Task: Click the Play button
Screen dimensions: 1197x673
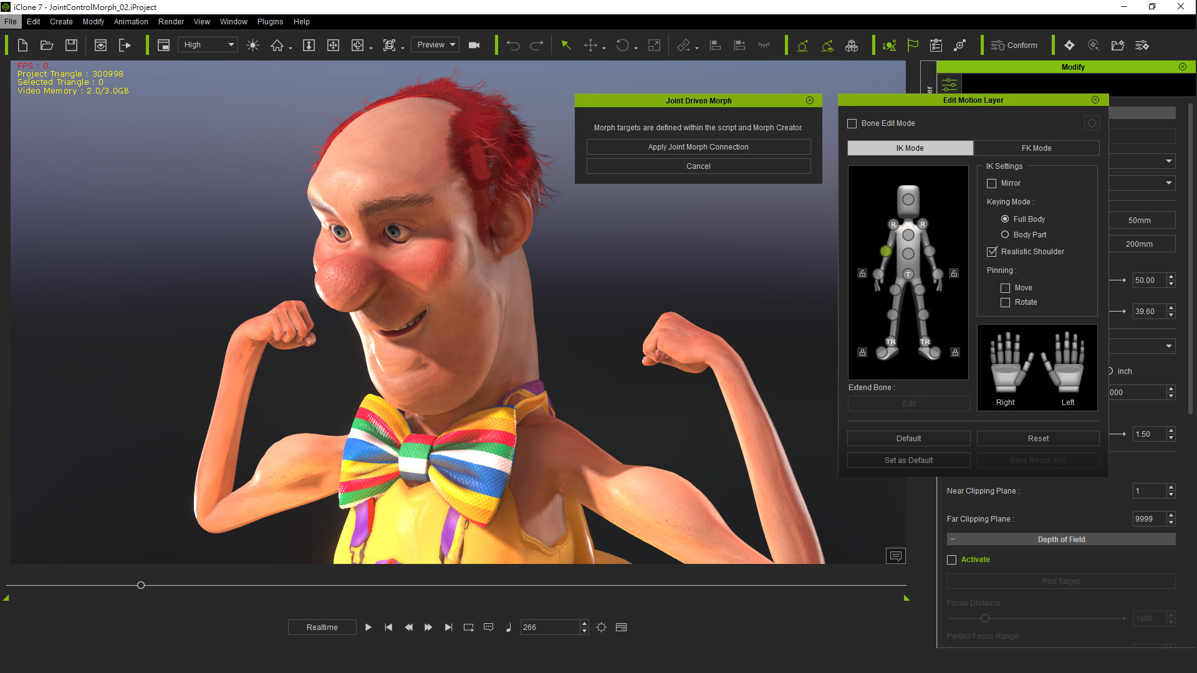Action: click(x=368, y=628)
